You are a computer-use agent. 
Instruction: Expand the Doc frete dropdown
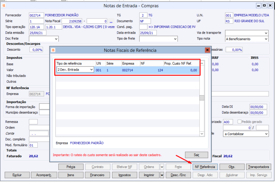click(56, 39)
